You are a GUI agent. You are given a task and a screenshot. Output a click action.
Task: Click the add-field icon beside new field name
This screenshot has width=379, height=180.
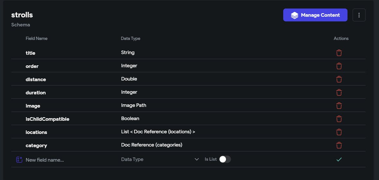click(19, 160)
